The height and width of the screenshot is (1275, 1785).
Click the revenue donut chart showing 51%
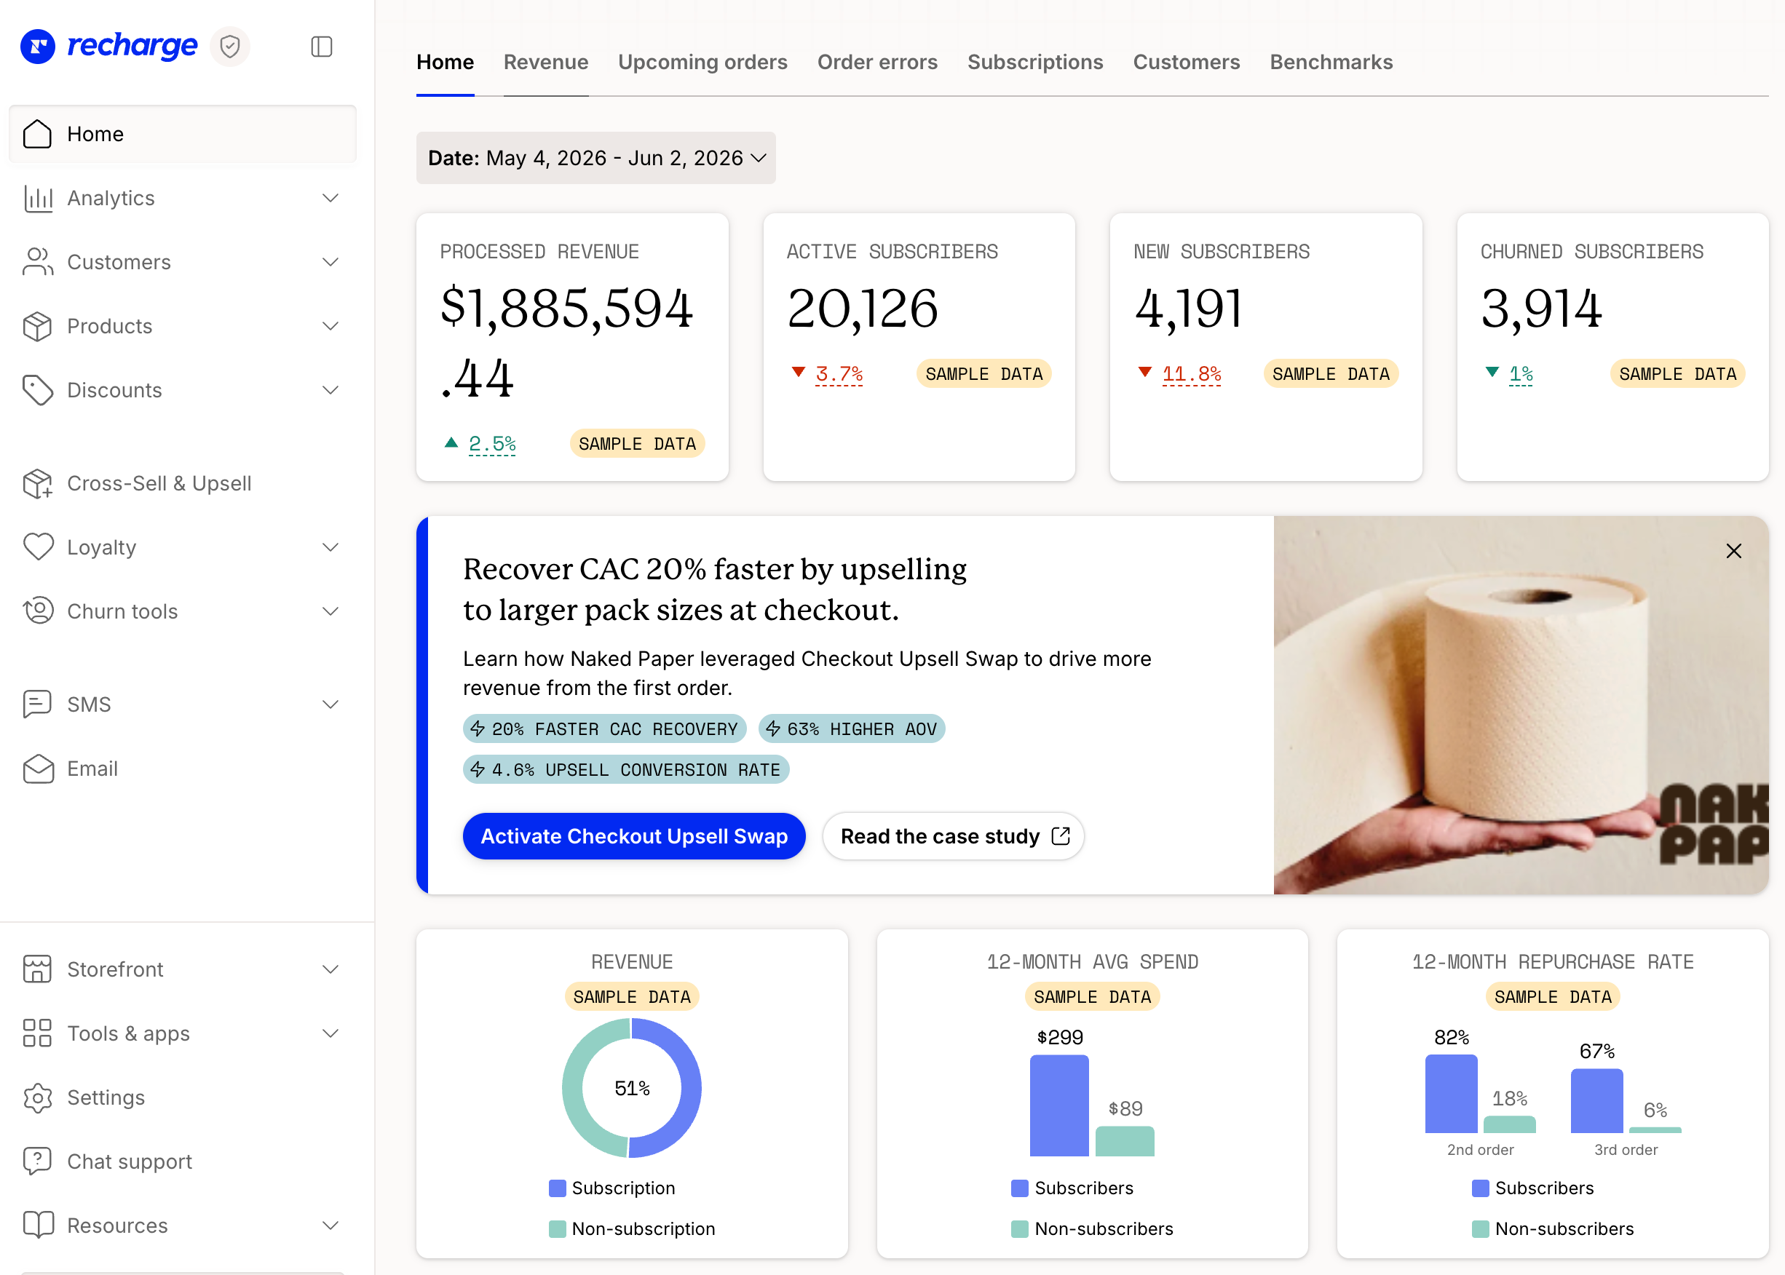(x=631, y=1088)
